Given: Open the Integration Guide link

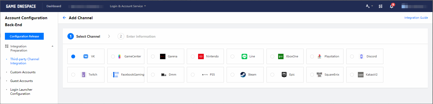Looking at the screenshot, I should [x=416, y=18].
